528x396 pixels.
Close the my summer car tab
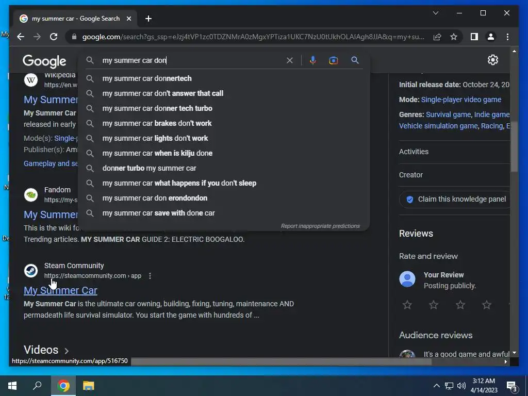pos(128,19)
